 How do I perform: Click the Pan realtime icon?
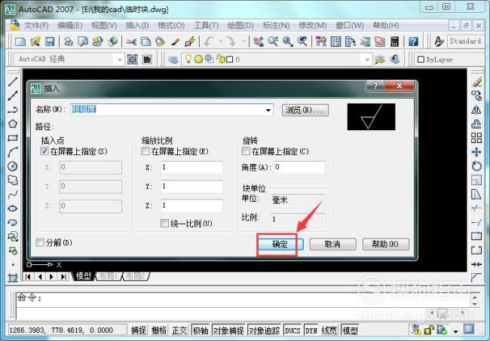pyautogui.click(x=259, y=41)
